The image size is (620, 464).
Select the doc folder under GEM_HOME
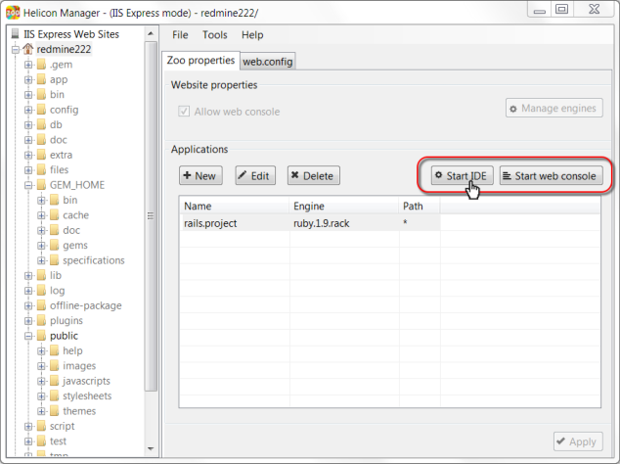pyautogui.click(x=71, y=230)
